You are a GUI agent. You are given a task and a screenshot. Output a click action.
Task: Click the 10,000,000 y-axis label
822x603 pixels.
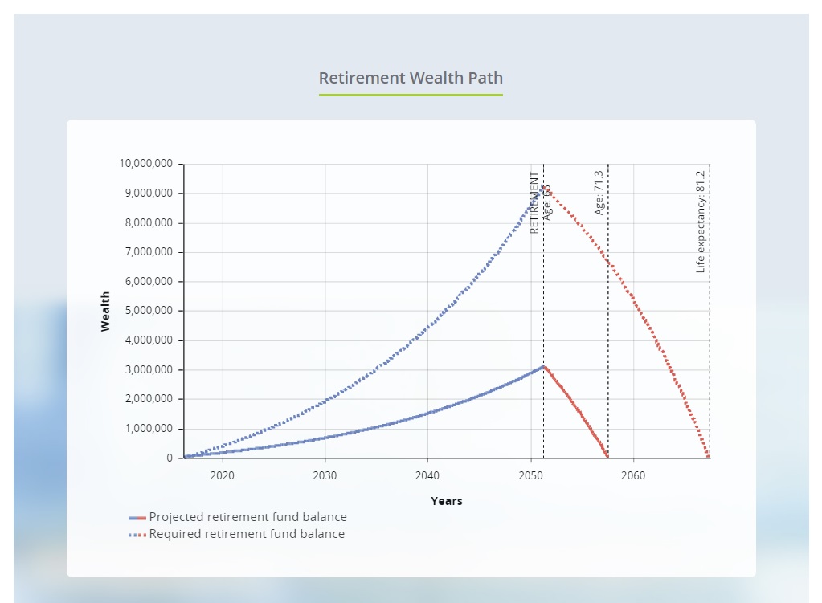[x=145, y=164]
